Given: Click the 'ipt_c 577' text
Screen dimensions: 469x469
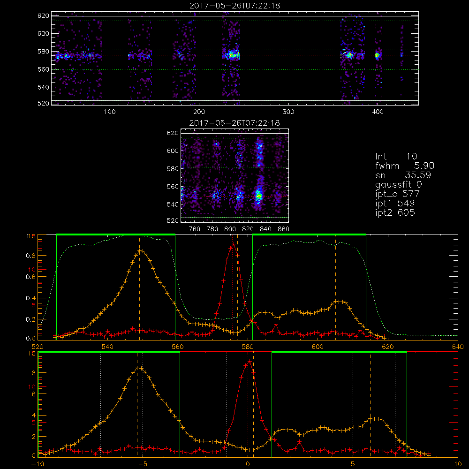Looking at the screenshot, I should coord(398,194).
